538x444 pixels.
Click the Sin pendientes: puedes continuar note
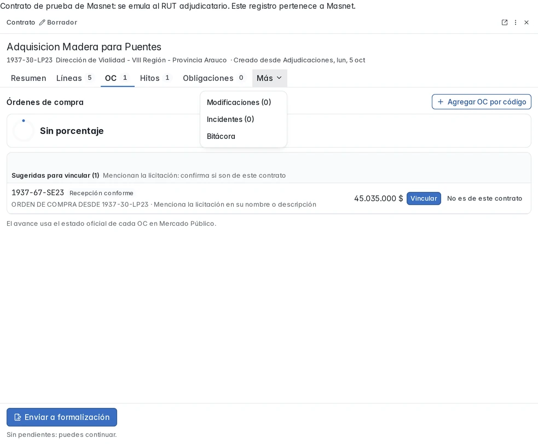click(x=62, y=435)
